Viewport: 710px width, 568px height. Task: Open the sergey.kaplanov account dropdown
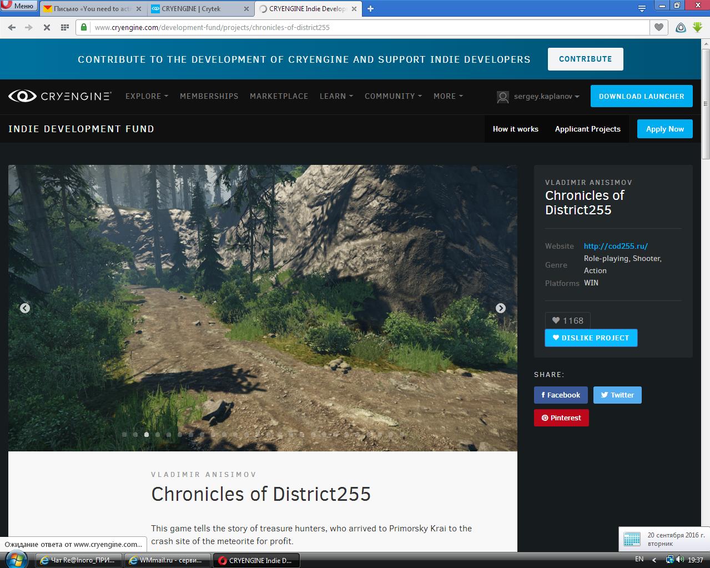point(546,97)
